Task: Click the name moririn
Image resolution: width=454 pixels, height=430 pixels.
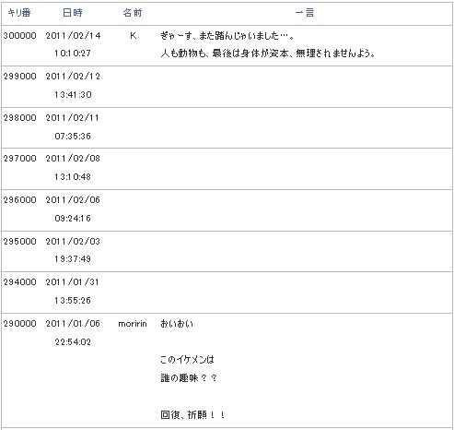Action: click(x=133, y=324)
